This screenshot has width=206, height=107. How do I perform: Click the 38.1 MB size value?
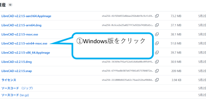pos(176,35)
